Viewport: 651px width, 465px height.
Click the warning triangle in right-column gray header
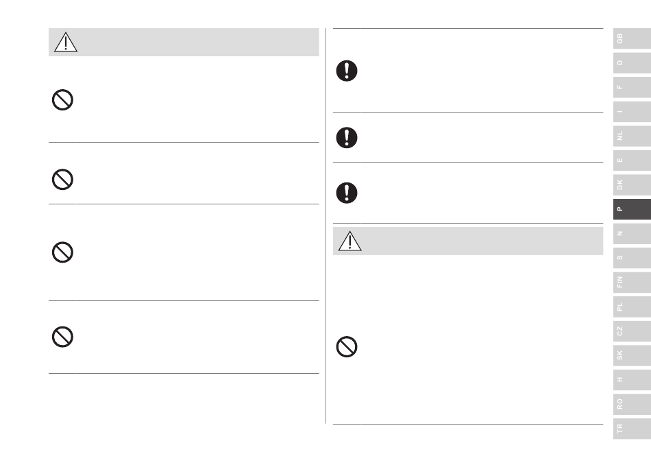[x=350, y=241]
